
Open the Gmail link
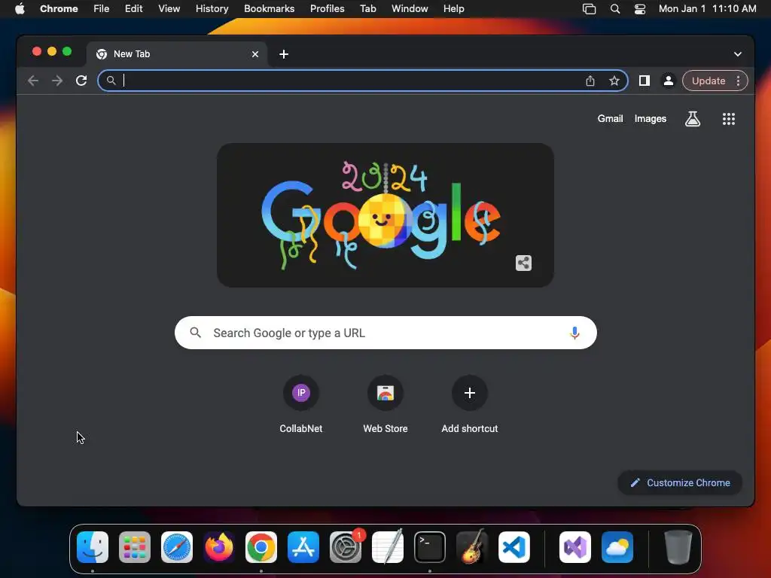[610, 118]
